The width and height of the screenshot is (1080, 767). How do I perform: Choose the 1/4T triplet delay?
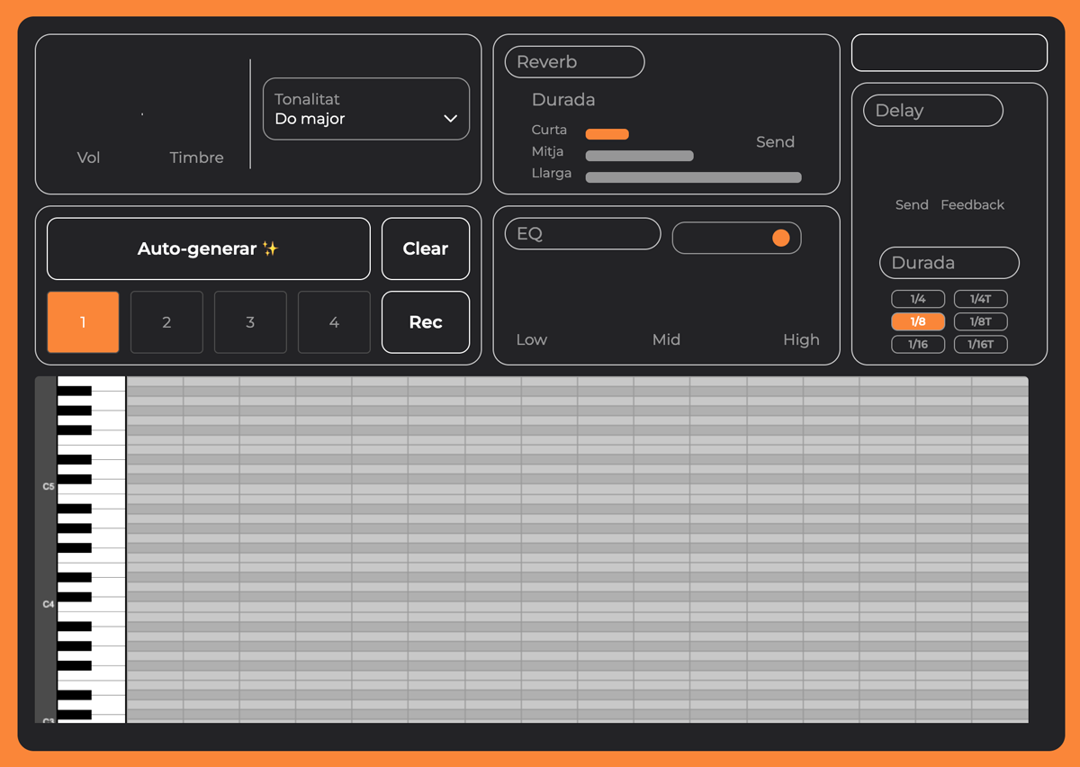pyautogui.click(x=980, y=299)
